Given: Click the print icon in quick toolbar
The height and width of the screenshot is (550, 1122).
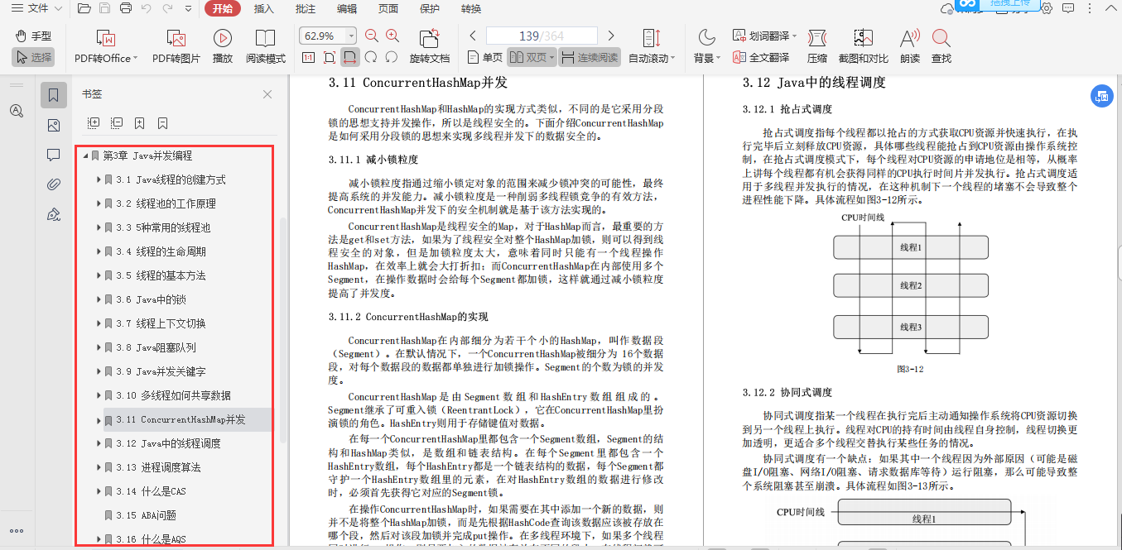Looking at the screenshot, I should pyautogui.click(x=126, y=8).
